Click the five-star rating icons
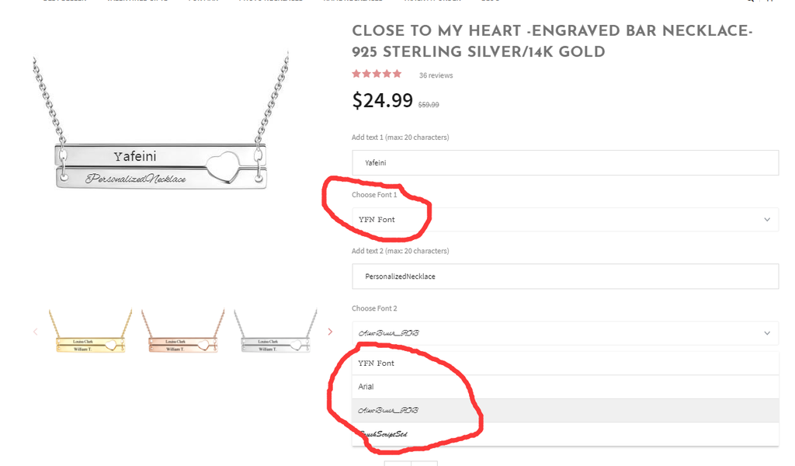Image resolution: width=795 pixels, height=466 pixels. pyautogui.click(x=377, y=74)
